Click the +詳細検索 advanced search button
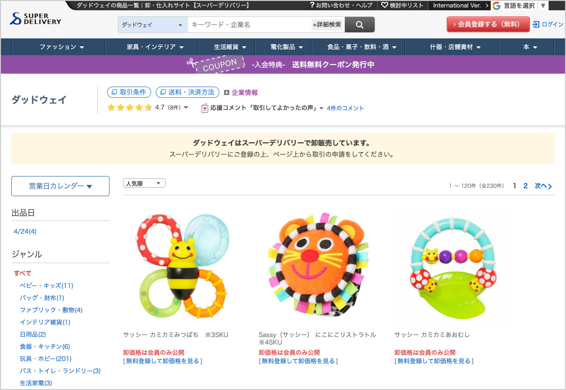The width and height of the screenshot is (566, 390). coord(327,25)
